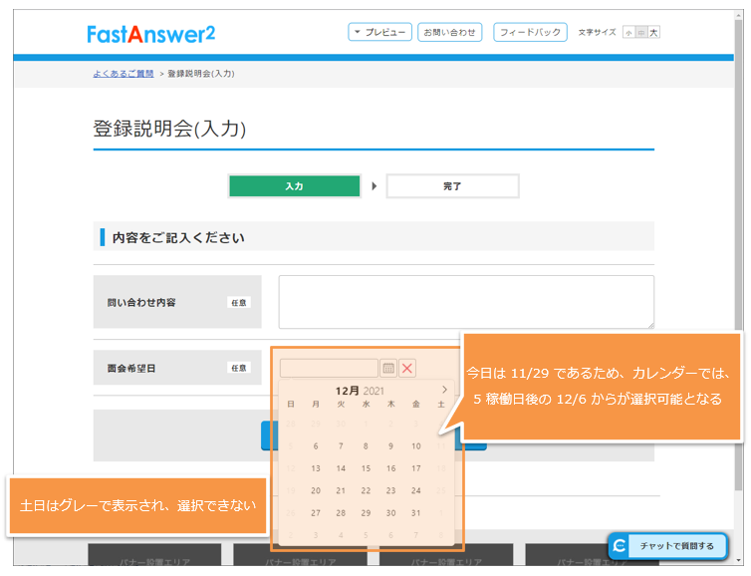This screenshot has height=576, width=751.
Task: Set font size to large (大)
Action: [653, 32]
